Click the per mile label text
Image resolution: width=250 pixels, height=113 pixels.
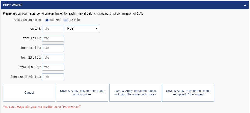pos(74,20)
